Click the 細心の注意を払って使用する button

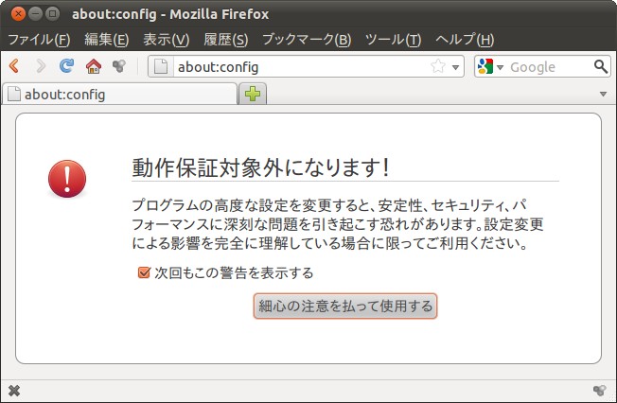click(x=345, y=306)
